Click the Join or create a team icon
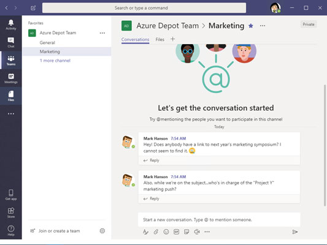 click(x=33, y=231)
